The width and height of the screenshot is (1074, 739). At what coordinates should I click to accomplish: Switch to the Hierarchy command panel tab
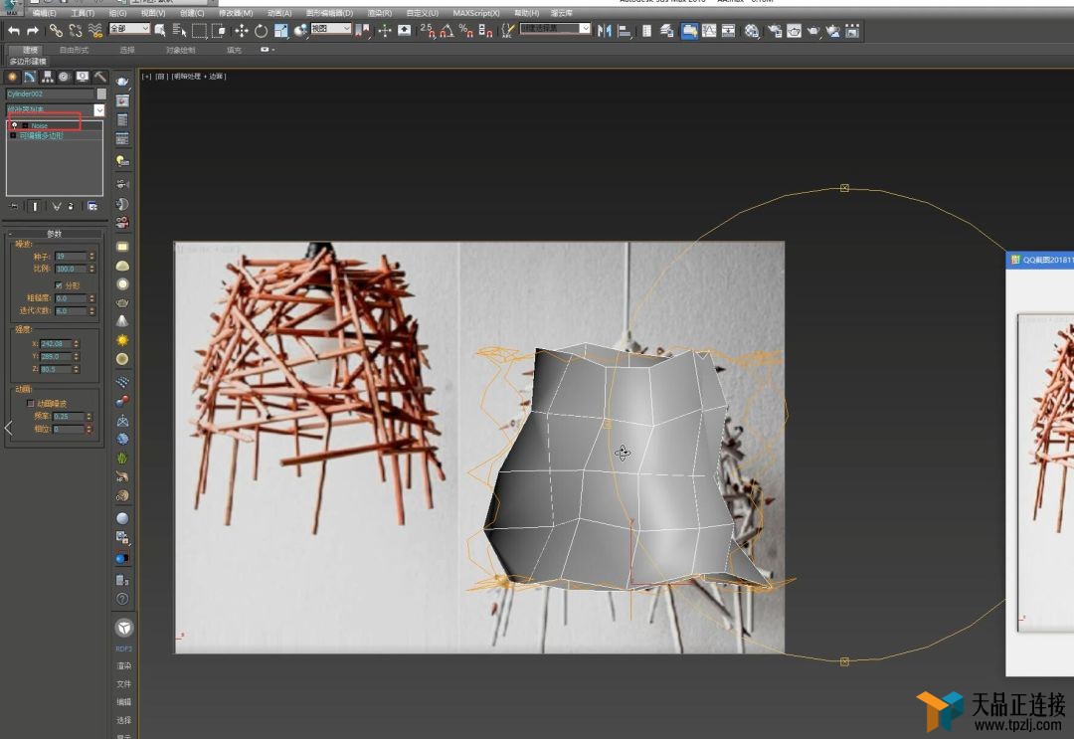(48, 77)
